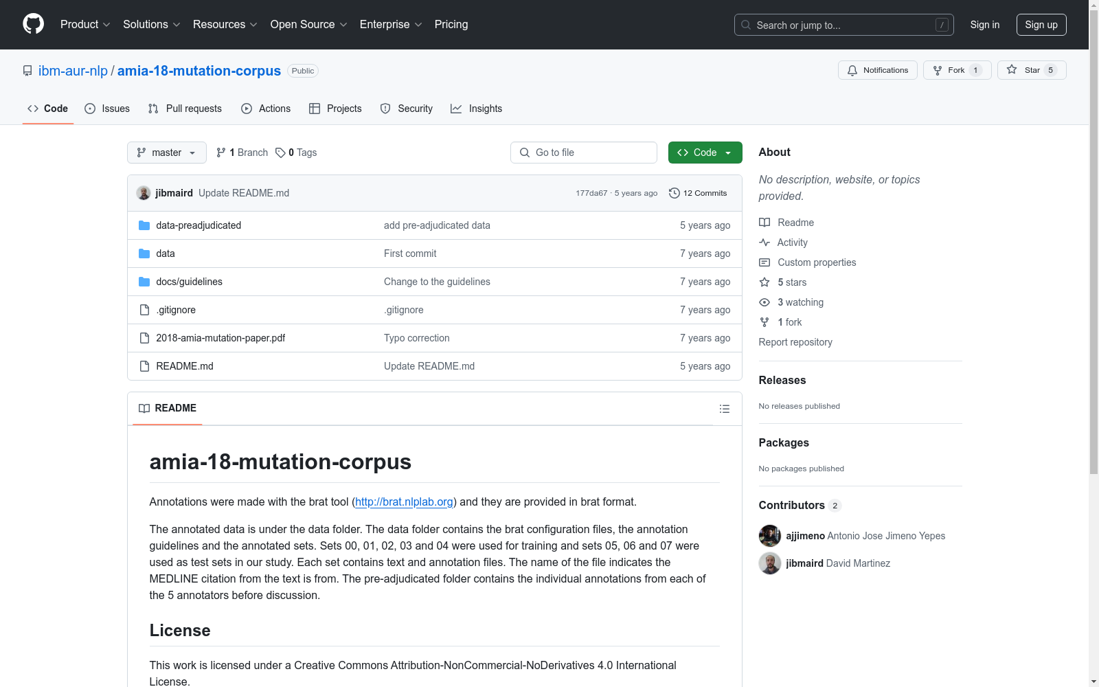Open the Actions tab
The height and width of the screenshot is (687, 1099).
266,109
